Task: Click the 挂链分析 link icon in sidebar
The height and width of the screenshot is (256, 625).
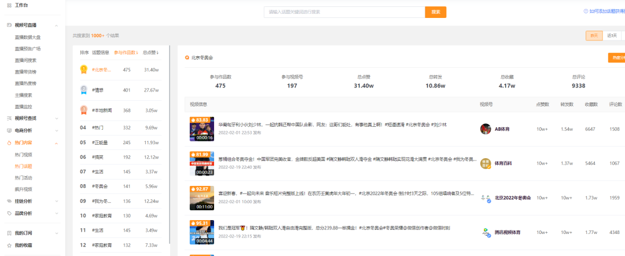Action: pos(9,201)
